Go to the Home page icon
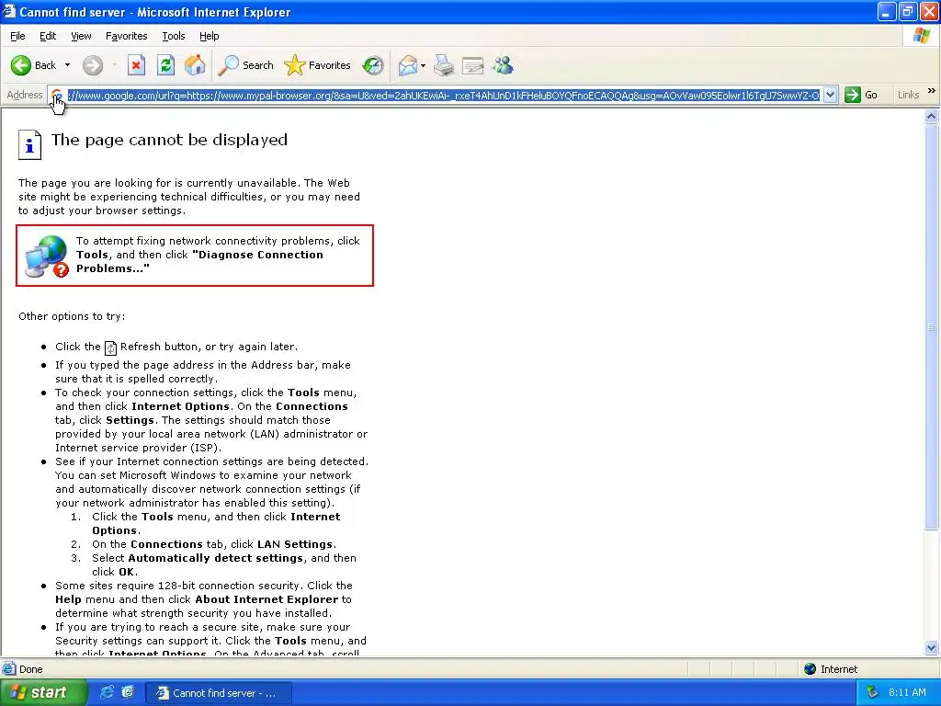 (195, 65)
